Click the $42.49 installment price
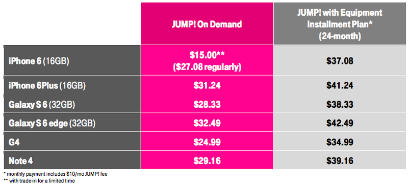Image resolution: width=408 pixels, height=189 pixels. point(340,123)
